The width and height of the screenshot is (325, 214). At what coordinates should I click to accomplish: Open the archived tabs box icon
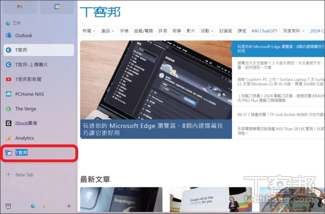(8, 206)
